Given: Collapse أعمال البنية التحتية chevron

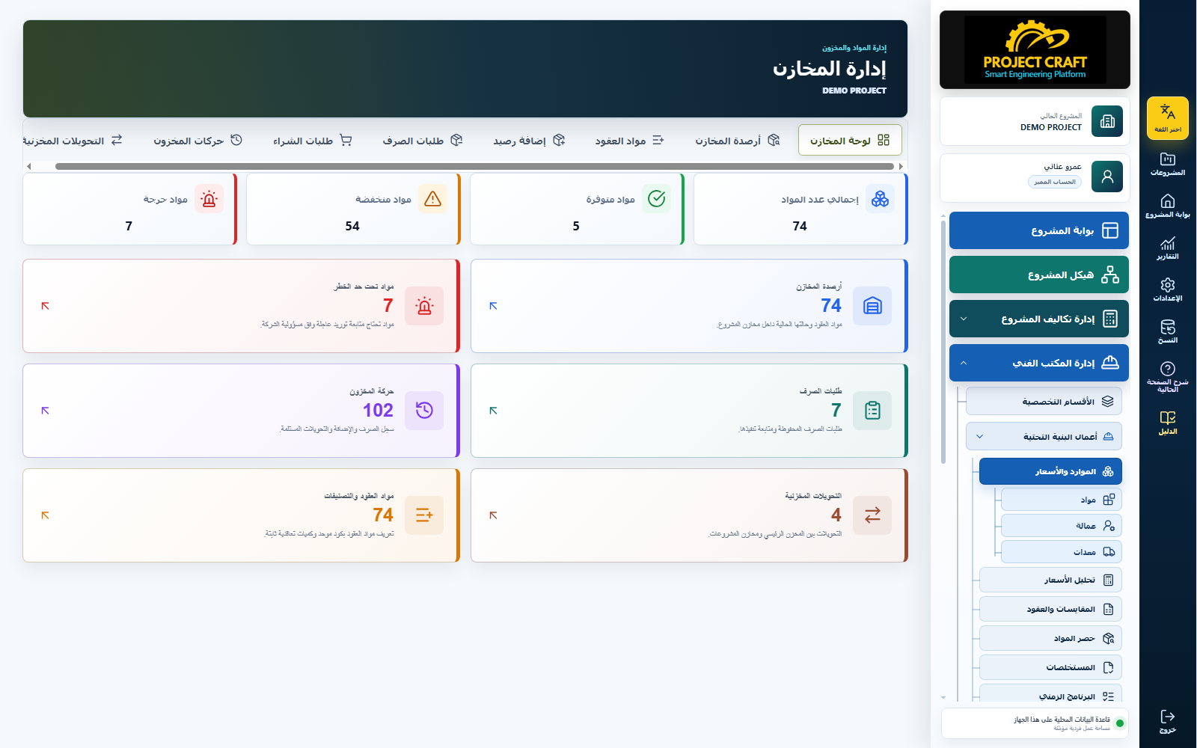Looking at the screenshot, I should [979, 437].
